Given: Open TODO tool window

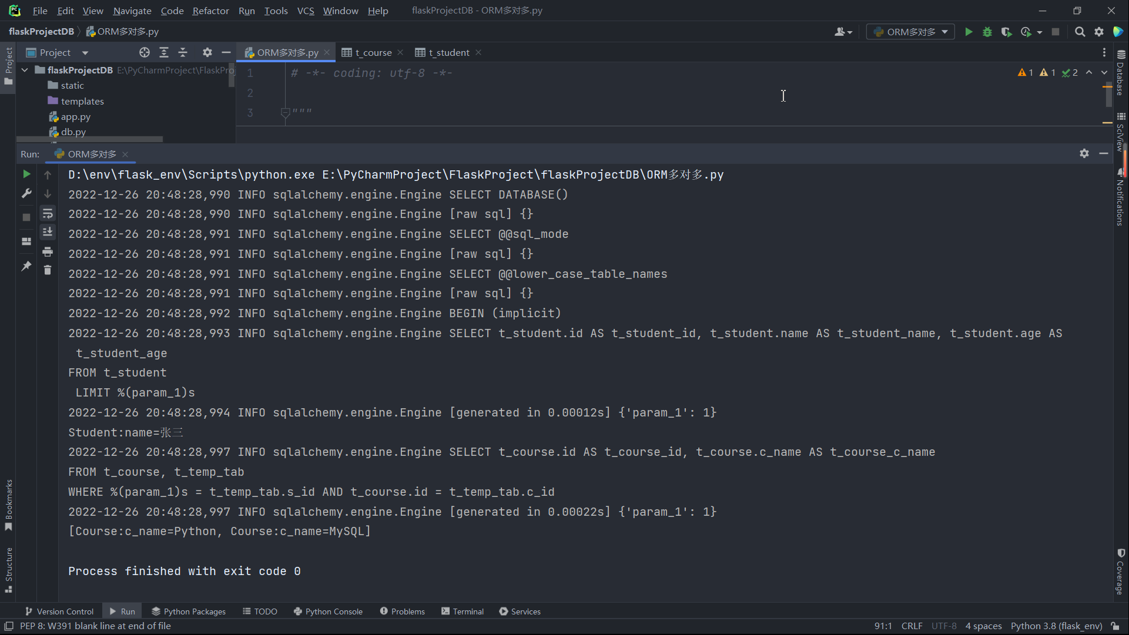Looking at the screenshot, I should pyautogui.click(x=260, y=612).
